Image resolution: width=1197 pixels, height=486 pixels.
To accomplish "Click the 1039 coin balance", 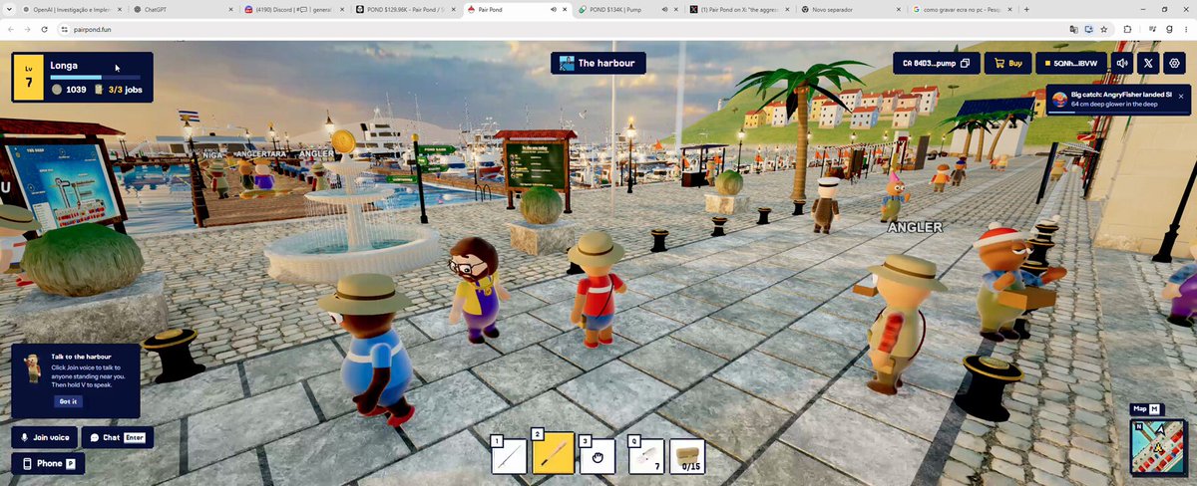I will click(69, 90).
